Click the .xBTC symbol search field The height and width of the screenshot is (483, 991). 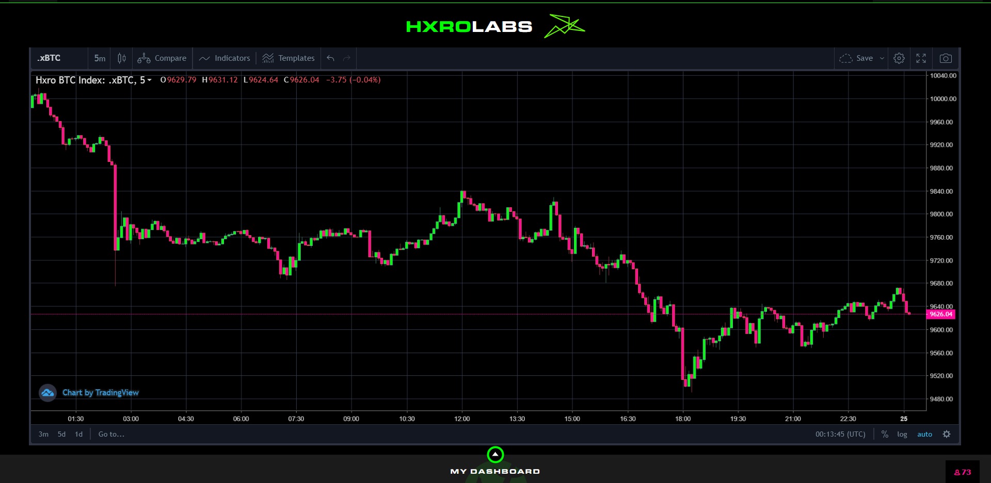pos(58,58)
